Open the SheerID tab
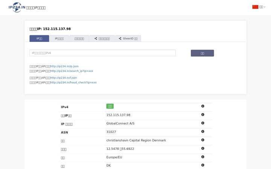 tap(128, 38)
